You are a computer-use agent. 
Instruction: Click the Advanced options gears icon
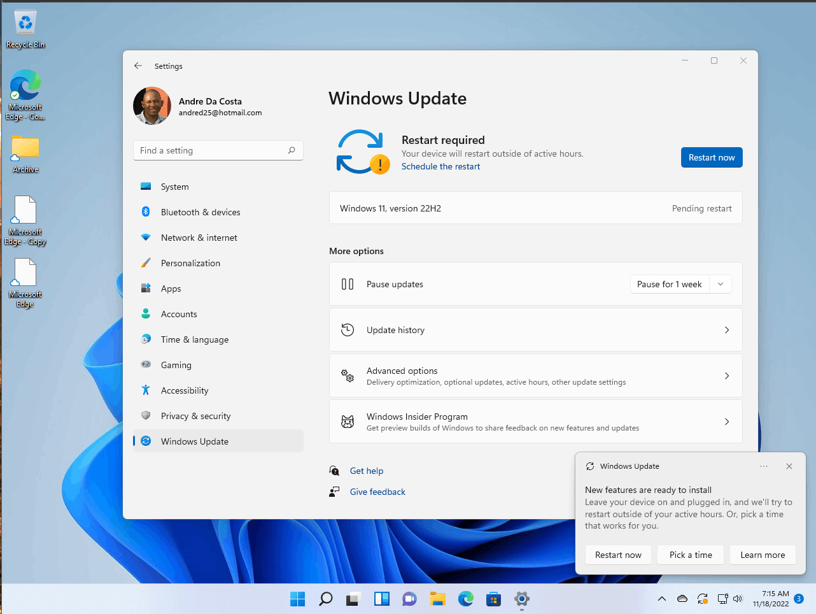pos(348,376)
